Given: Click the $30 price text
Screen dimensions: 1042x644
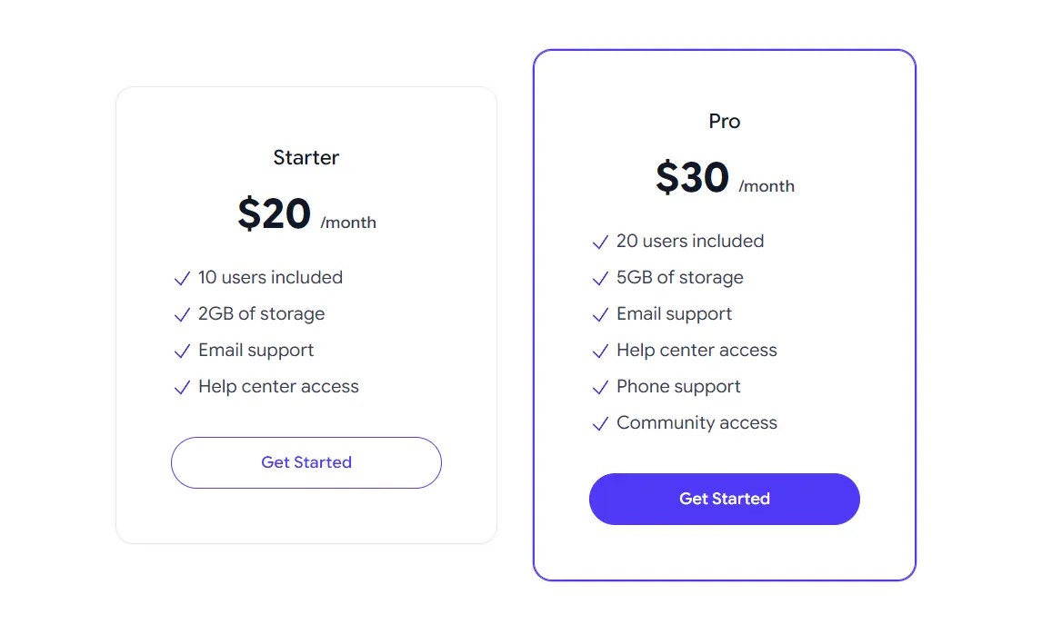Looking at the screenshot, I should (693, 177).
